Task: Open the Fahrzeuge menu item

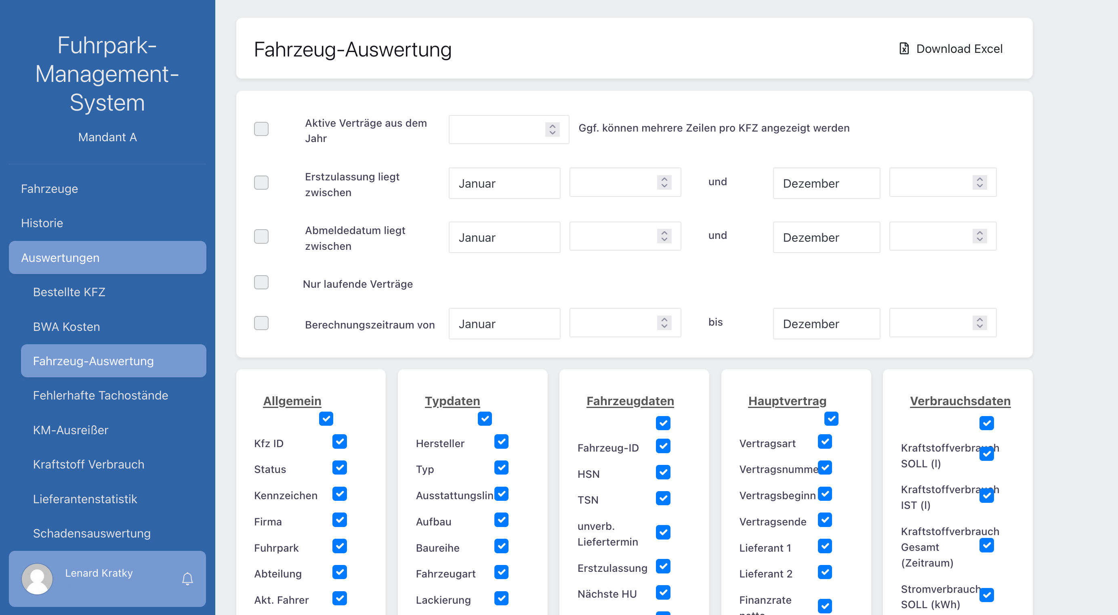Action: pyautogui.click(x=49, y=189)
